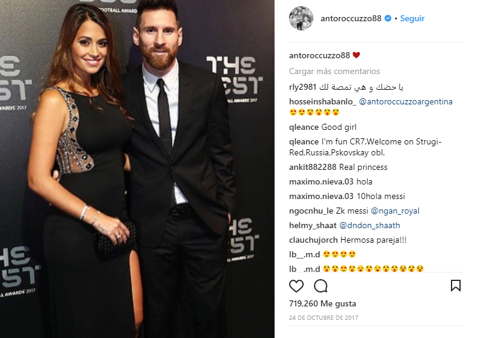477x338 pixels.
Task: Open antoroccuzzo88 profile picture
Action: [x=301, y=18]
